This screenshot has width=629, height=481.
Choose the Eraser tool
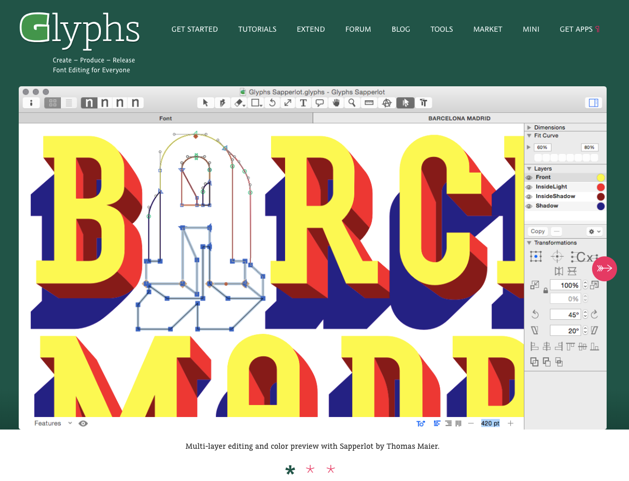(x=239, y=103)
